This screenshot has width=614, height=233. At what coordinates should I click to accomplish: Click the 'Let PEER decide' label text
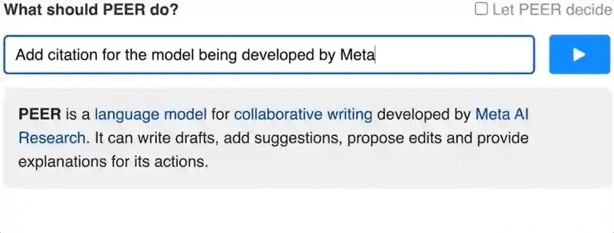[551, 10]
